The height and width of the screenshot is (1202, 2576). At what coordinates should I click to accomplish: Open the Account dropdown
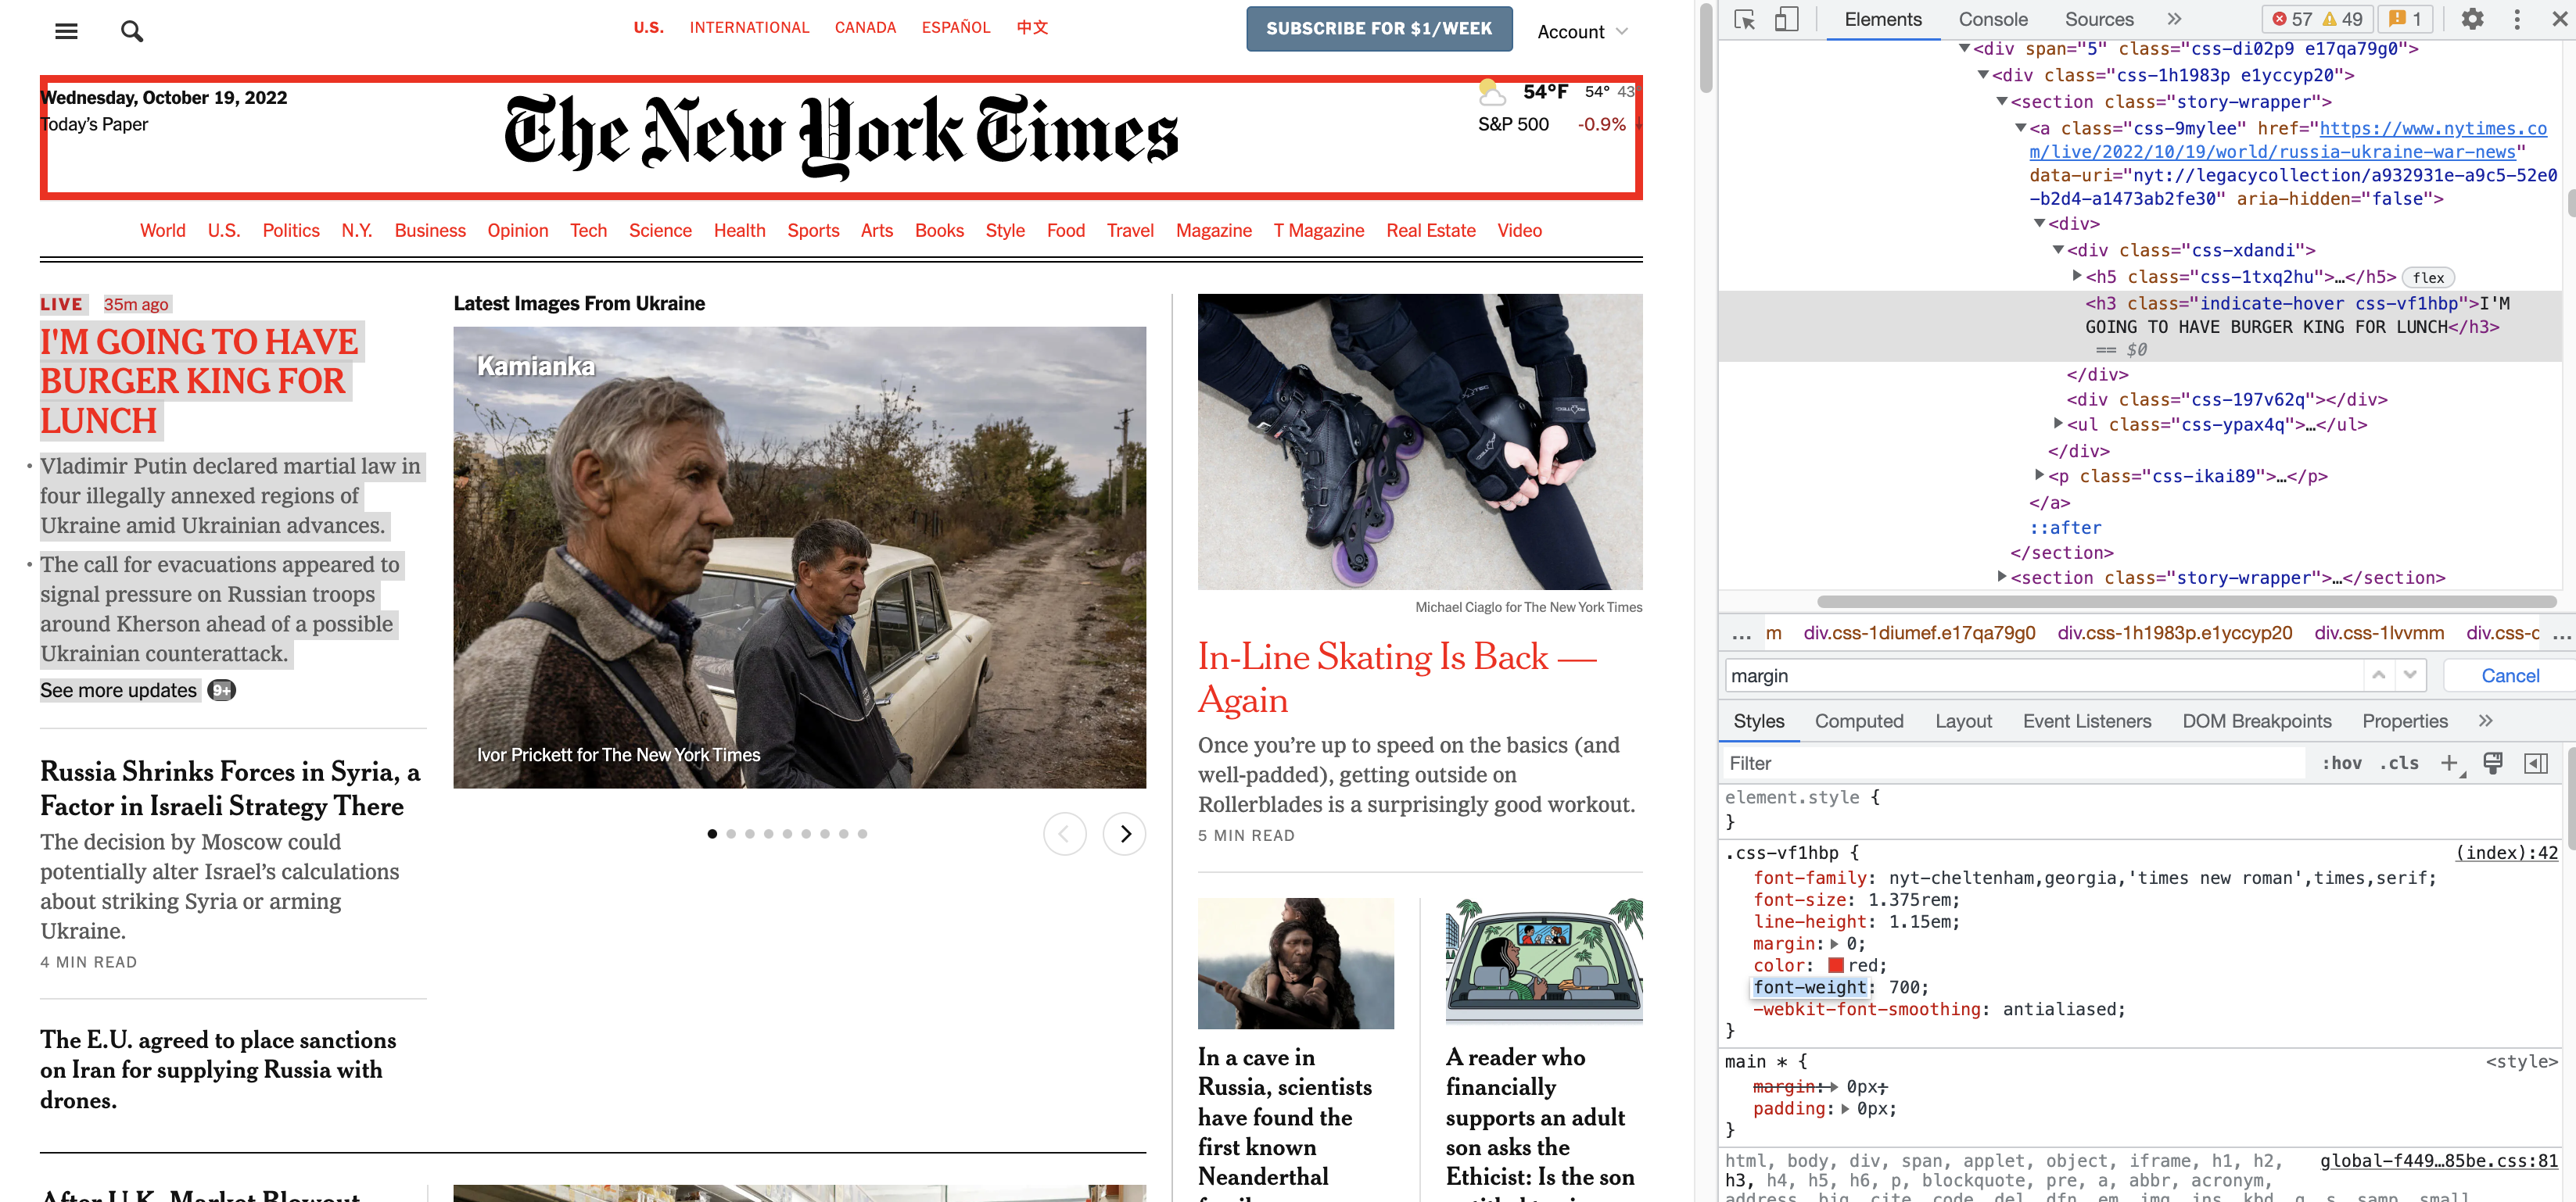click(1582, 32)
